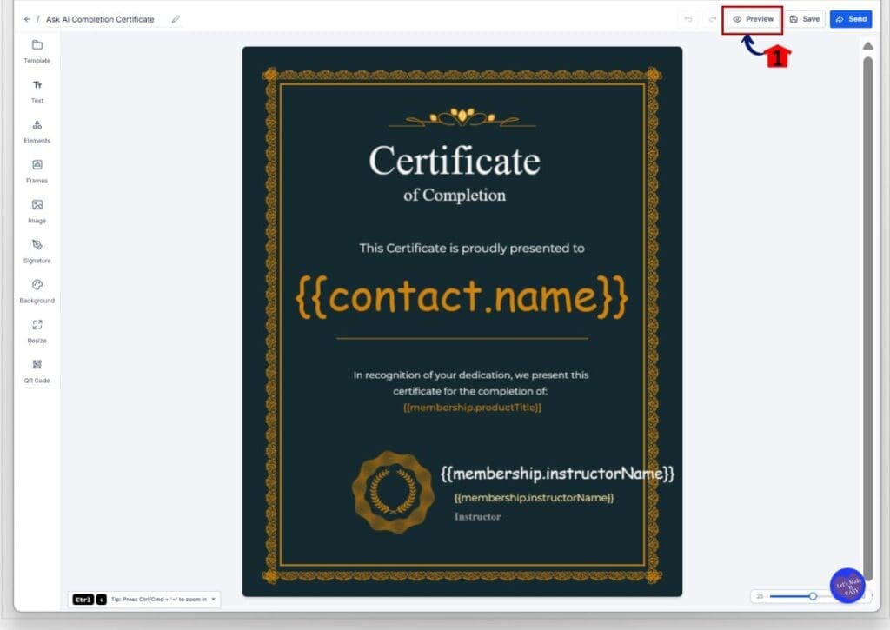Select the {{membership.productTitle}} placeholder
This screenshot has height=630, width=890.
point(472,408)
